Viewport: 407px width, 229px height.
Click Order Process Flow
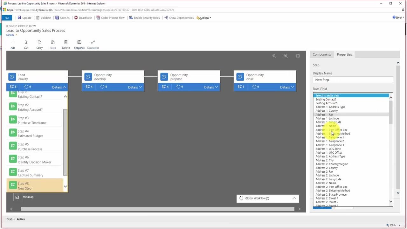(x=111, y=18)
